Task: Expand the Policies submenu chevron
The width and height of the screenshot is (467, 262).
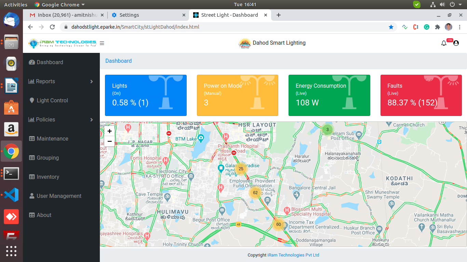Action: point(91,120)
